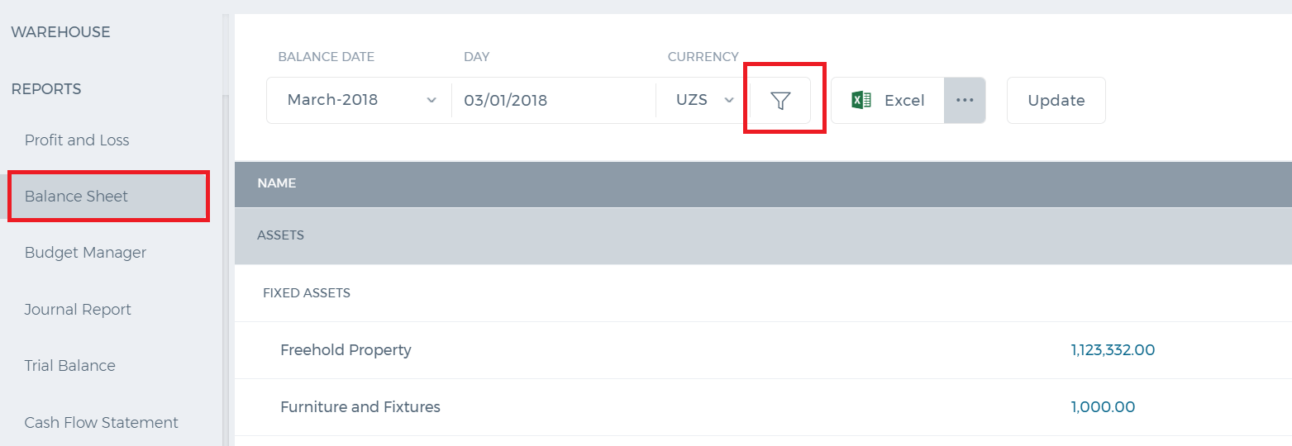Open Trial Balance report
1292x446 pixels.
click(69, 366)
